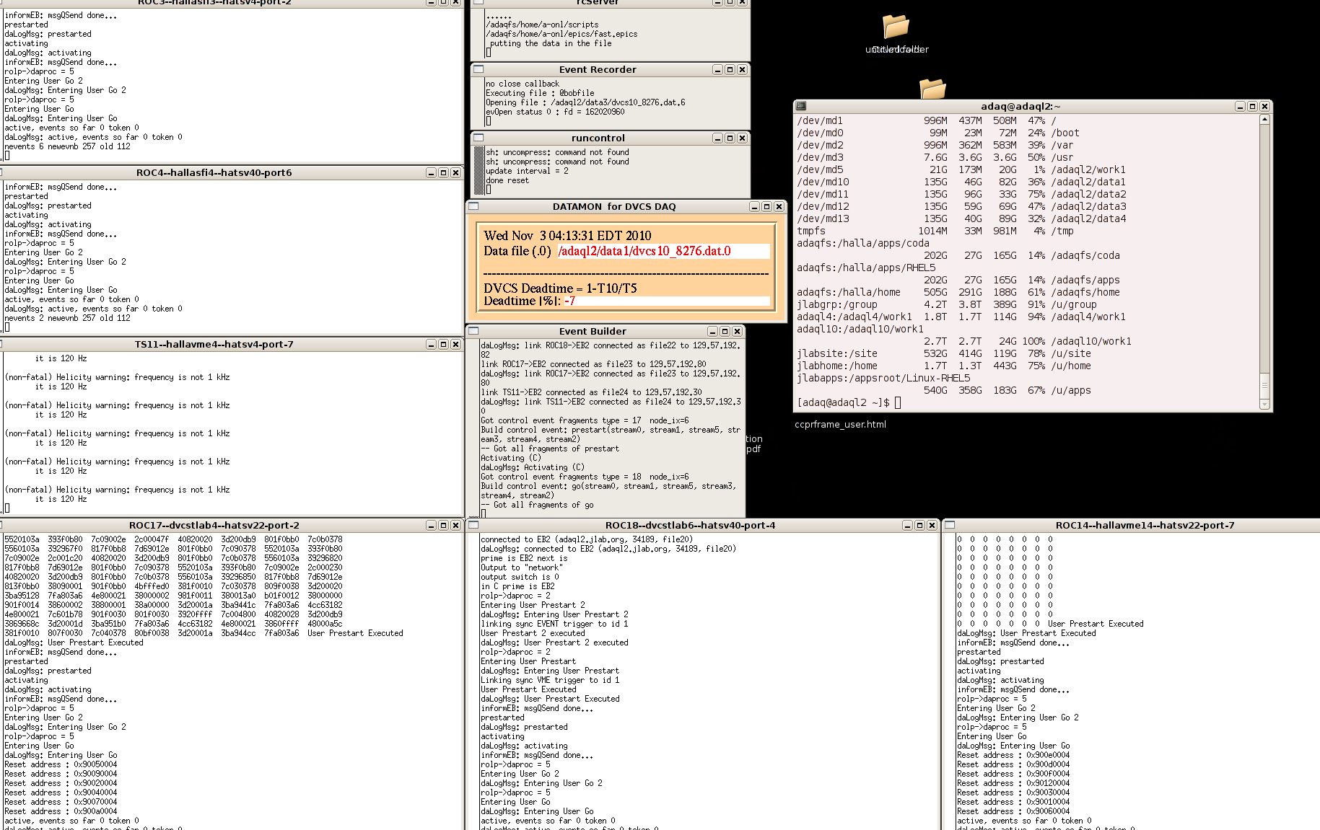Click 'done reset' line in runcontrol window
The height and width of the screenshot is (830, 1320).
point(507,180)
